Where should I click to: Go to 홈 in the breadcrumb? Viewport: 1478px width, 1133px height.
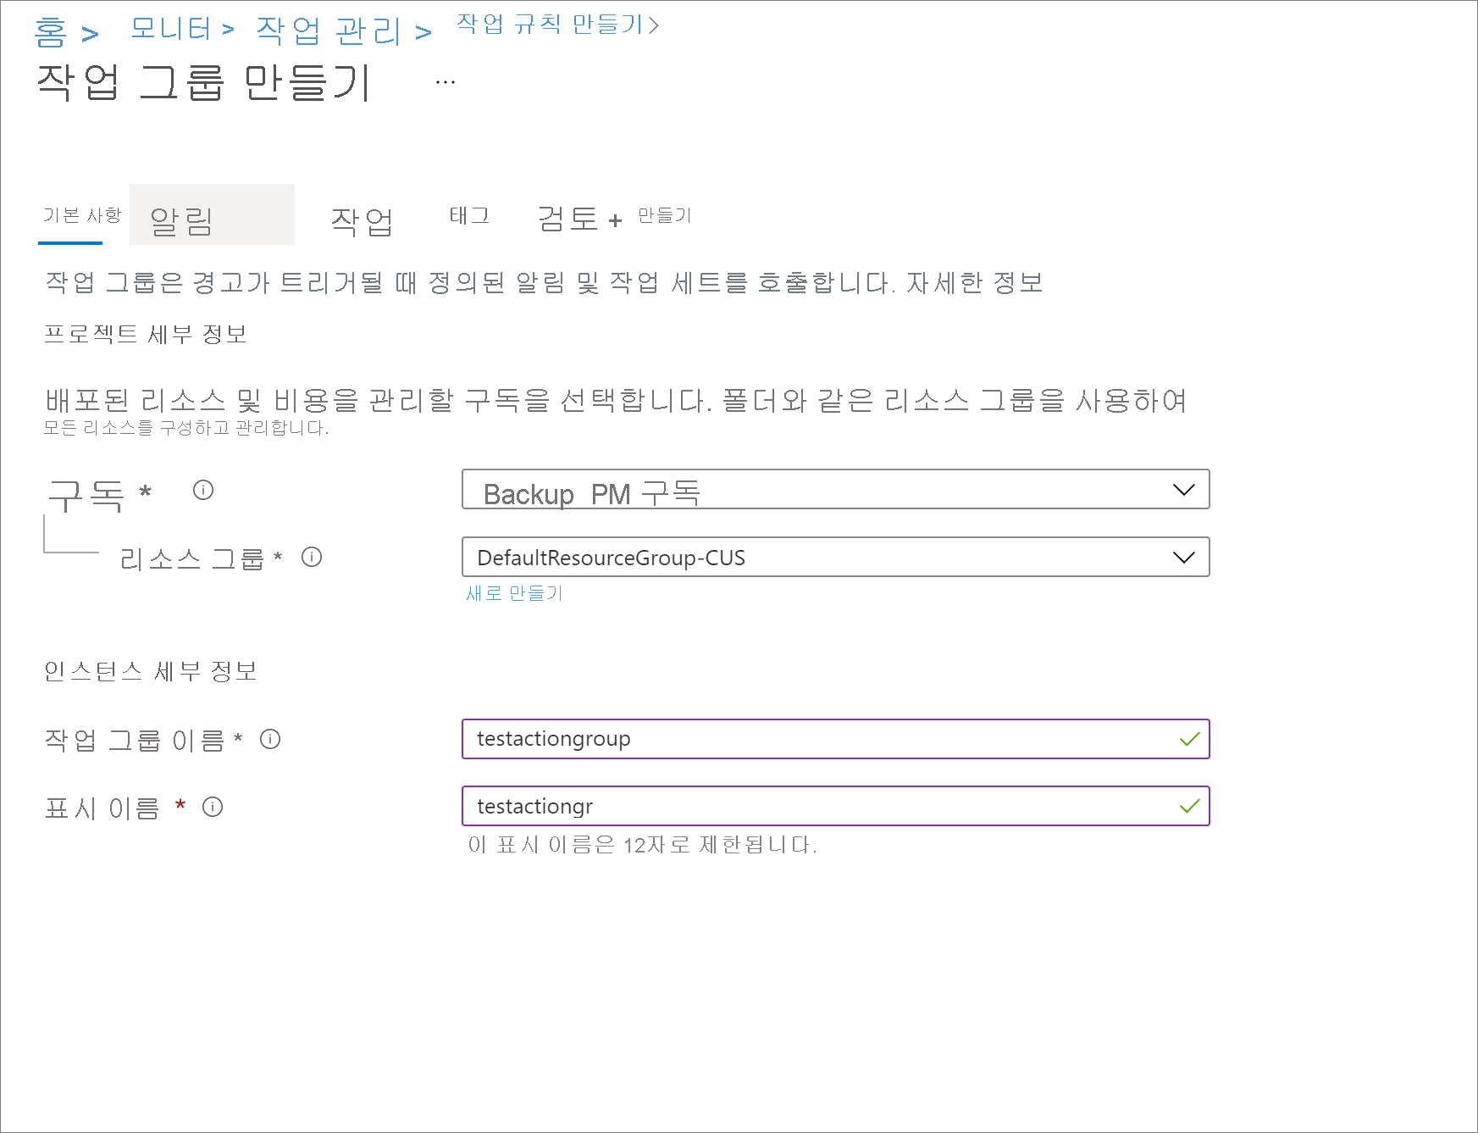pyautogui.click(x=50, y=32)
